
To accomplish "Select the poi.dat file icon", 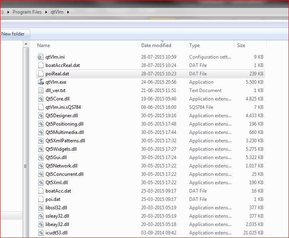I will click(x=40, y=199).
